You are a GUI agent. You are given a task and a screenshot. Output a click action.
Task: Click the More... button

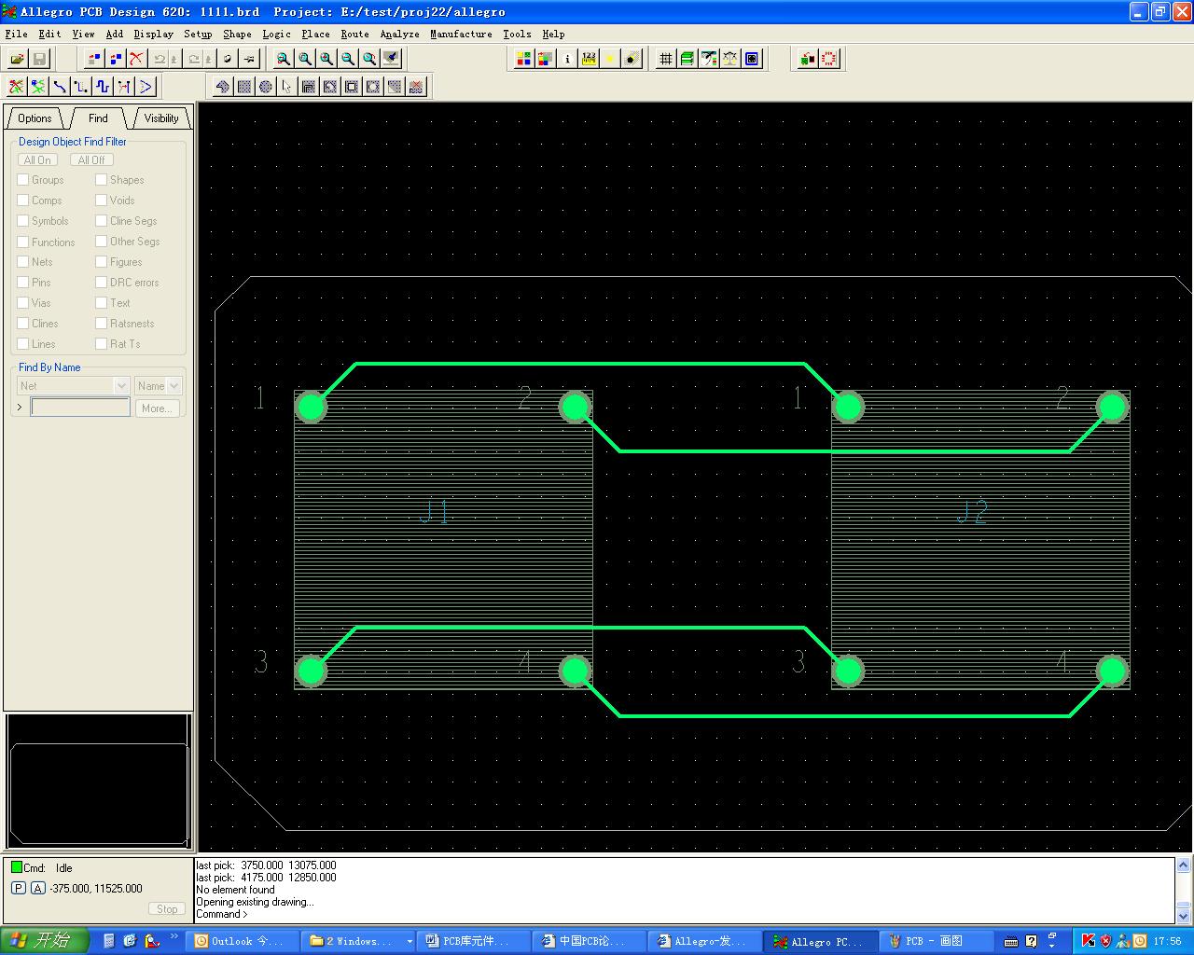click(156, 408)
